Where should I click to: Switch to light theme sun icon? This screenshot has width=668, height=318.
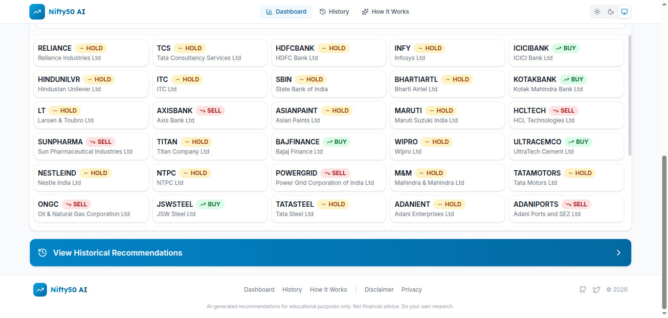coord(597,12)
